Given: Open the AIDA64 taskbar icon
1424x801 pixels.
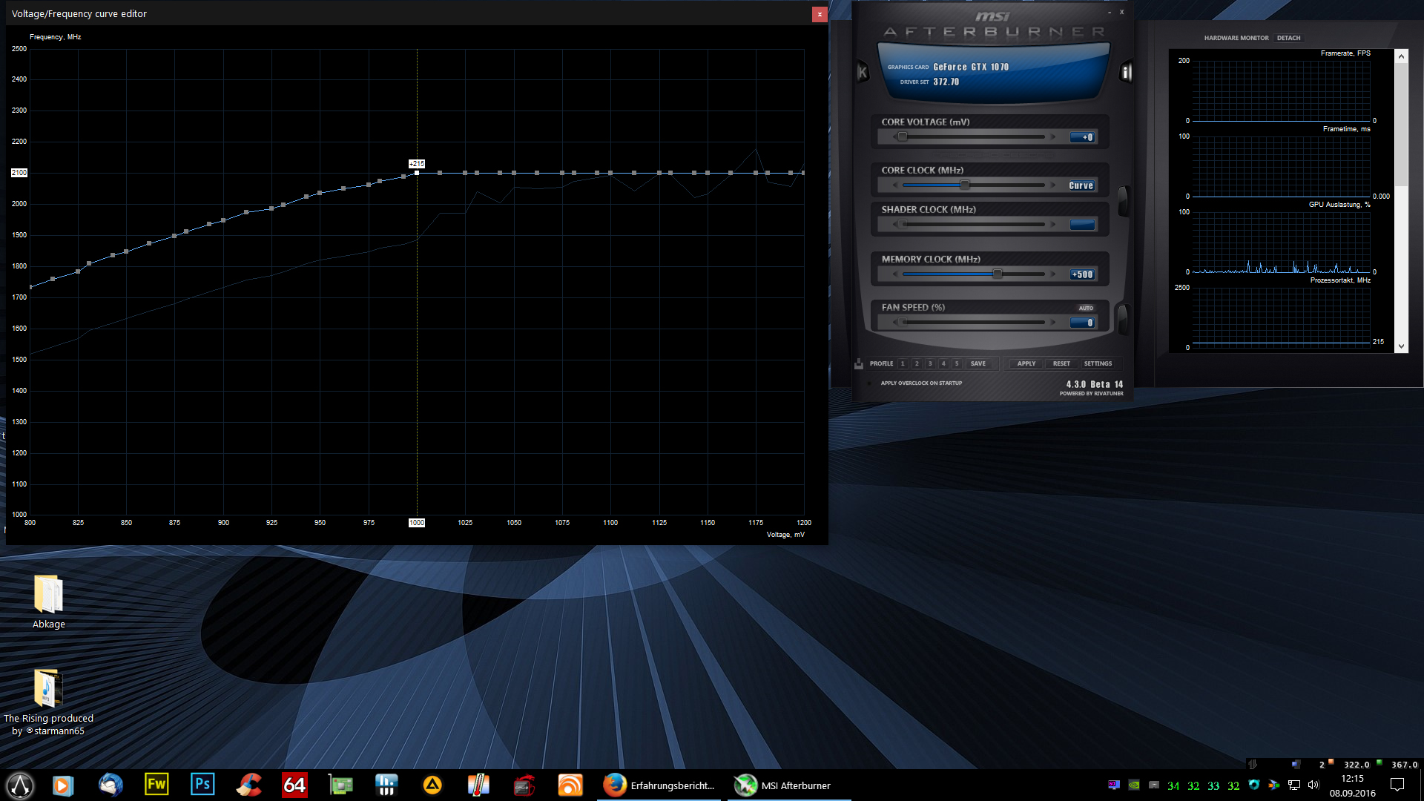Looking at the screenshot, I should point(294,785).
